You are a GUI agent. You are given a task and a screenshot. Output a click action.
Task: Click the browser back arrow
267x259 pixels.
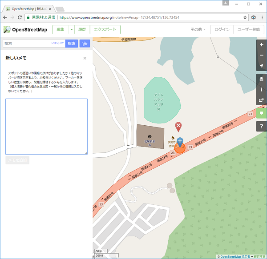coord(5,17)
